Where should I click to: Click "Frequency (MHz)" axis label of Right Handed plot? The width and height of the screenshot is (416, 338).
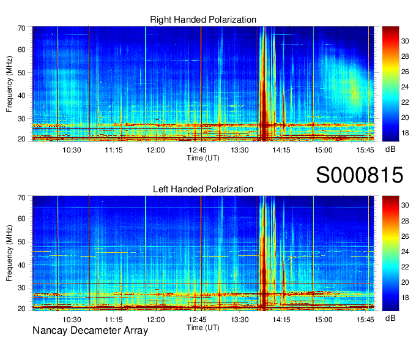click(9, 84)
